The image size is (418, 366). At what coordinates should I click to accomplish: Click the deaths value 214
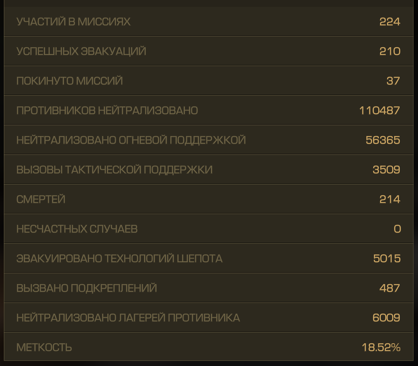click(390, 199)
